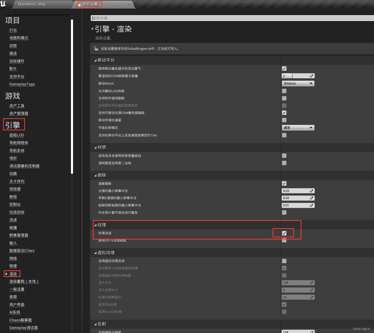Enable 使用DXT5法线贴图 checkbox
This screenshot has width=374, height=333.
(x=284, y=240)
